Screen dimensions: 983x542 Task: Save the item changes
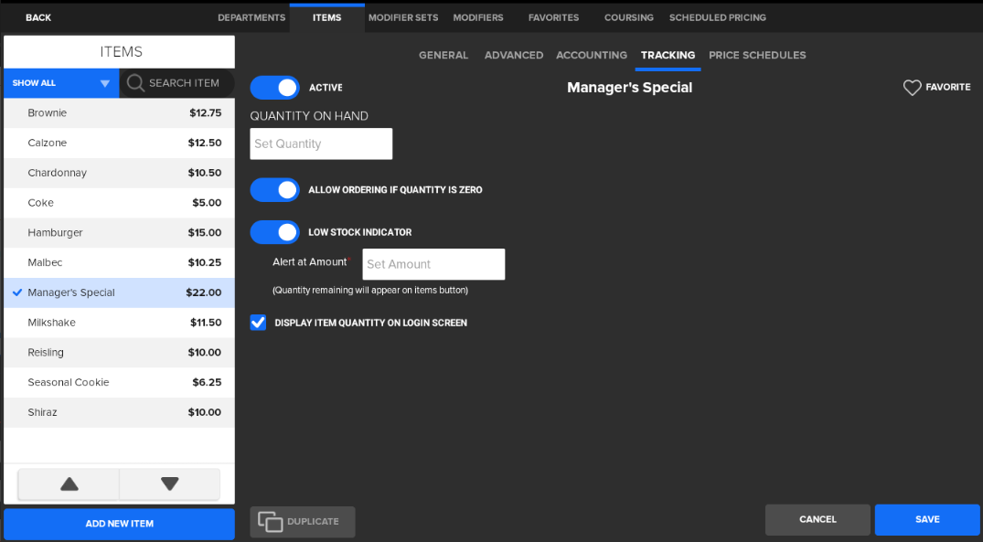(x=926, y=519)
